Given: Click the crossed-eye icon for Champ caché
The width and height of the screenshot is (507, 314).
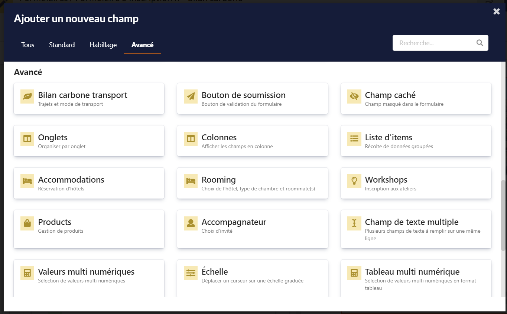Looking at the screenshot, I should [354, 97].
